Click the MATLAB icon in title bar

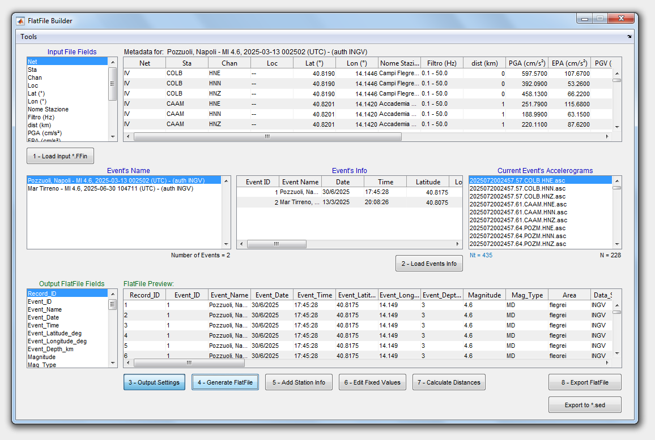tap(21, 21)
